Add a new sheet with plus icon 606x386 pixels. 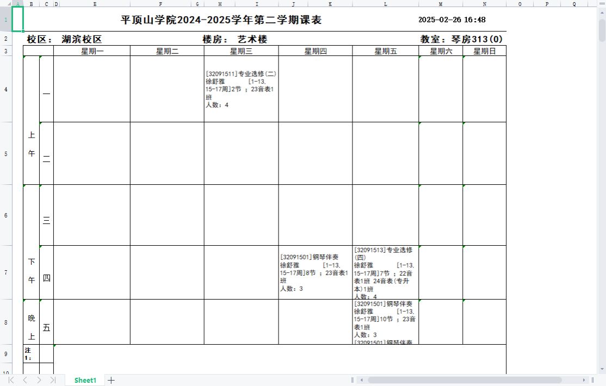tap(111, 380)
